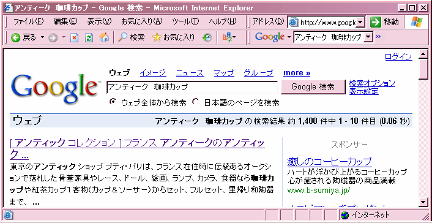The image size is (432, 223).
Task: Select 'ウェブ全体から検索' radio button
Action: click(x=113, y=102)
